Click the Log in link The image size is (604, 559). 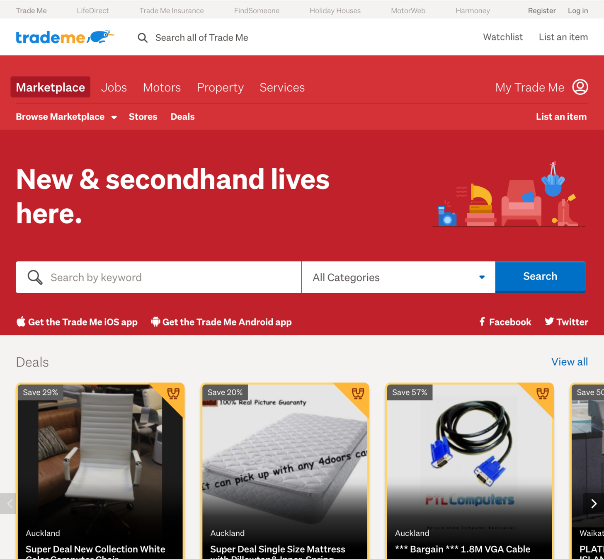pos(577,11)
